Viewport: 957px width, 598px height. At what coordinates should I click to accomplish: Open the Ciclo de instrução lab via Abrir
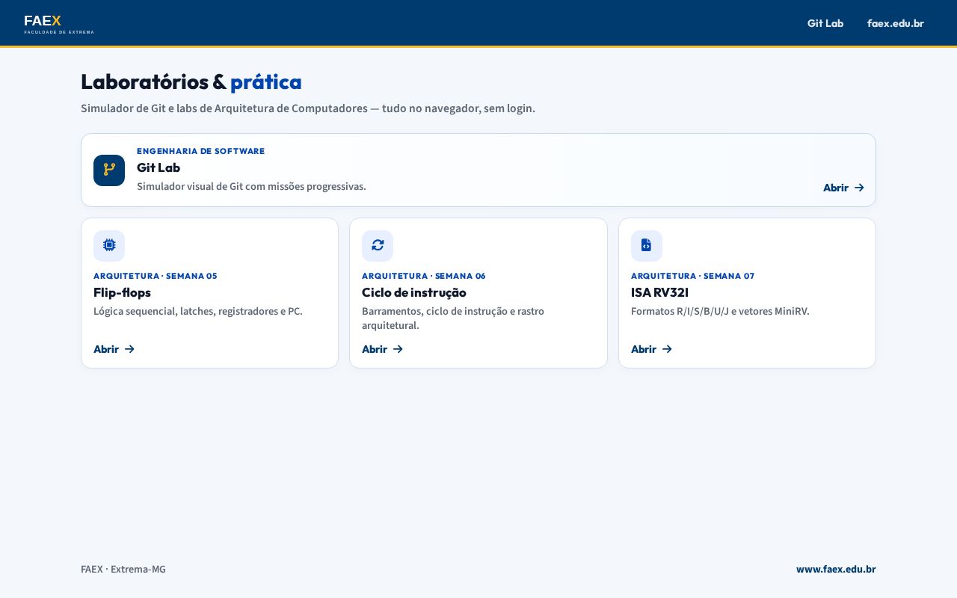382,349
